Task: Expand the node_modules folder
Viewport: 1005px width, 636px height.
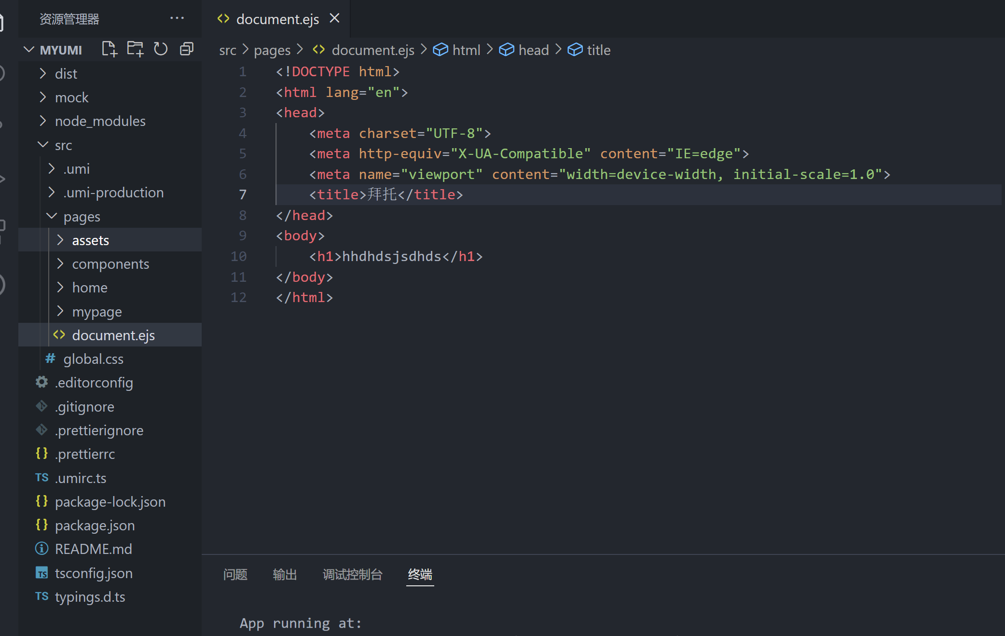Action: pyautogui.click(x=100, y=121)
